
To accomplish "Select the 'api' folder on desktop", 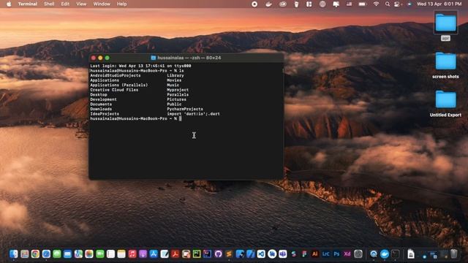I will point(445,26).
